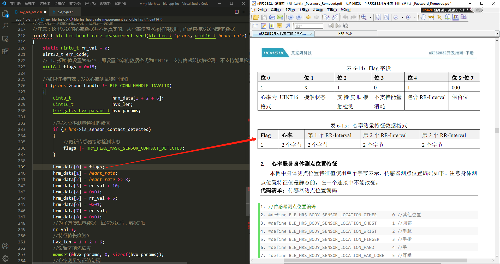The image size is (500, 264).
Task: Expand the zoom magnifier dropdown arrow
Action: (x=371, y=17)
